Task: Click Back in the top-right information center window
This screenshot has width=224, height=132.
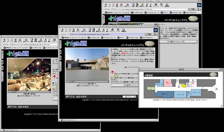Action: (x=105, y=5)
